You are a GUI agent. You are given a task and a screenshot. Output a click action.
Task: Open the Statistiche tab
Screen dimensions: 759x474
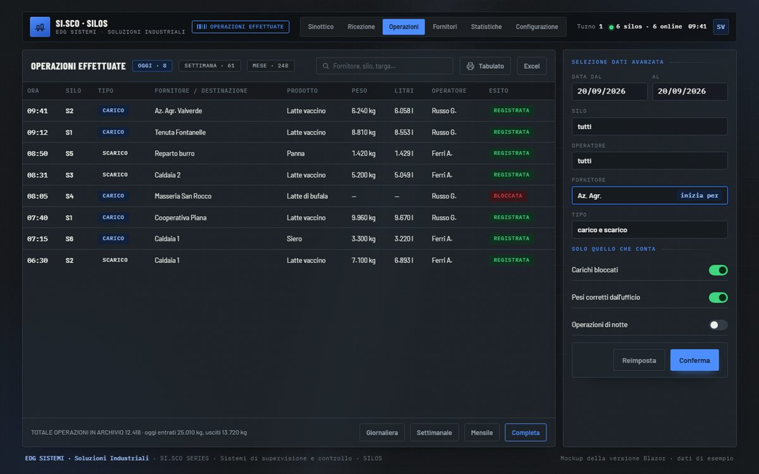coord(486,27)
